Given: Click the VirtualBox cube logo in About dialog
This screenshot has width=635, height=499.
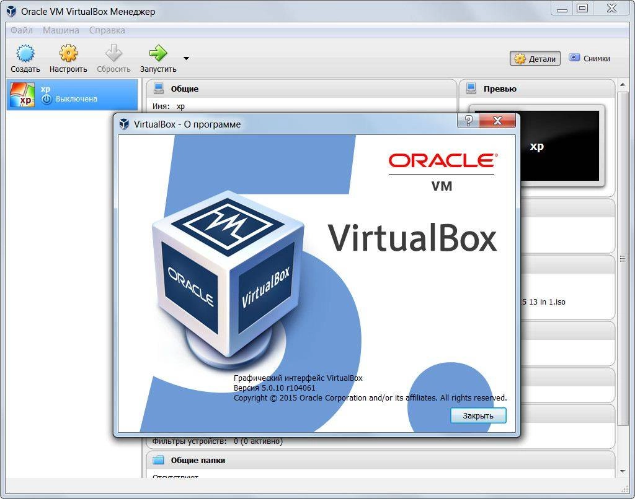Looking at the screenshot, I should pos(228,279).
